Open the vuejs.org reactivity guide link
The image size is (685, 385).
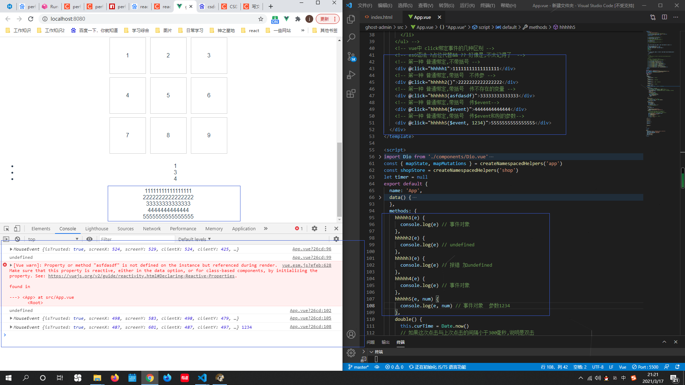point(141,276)
